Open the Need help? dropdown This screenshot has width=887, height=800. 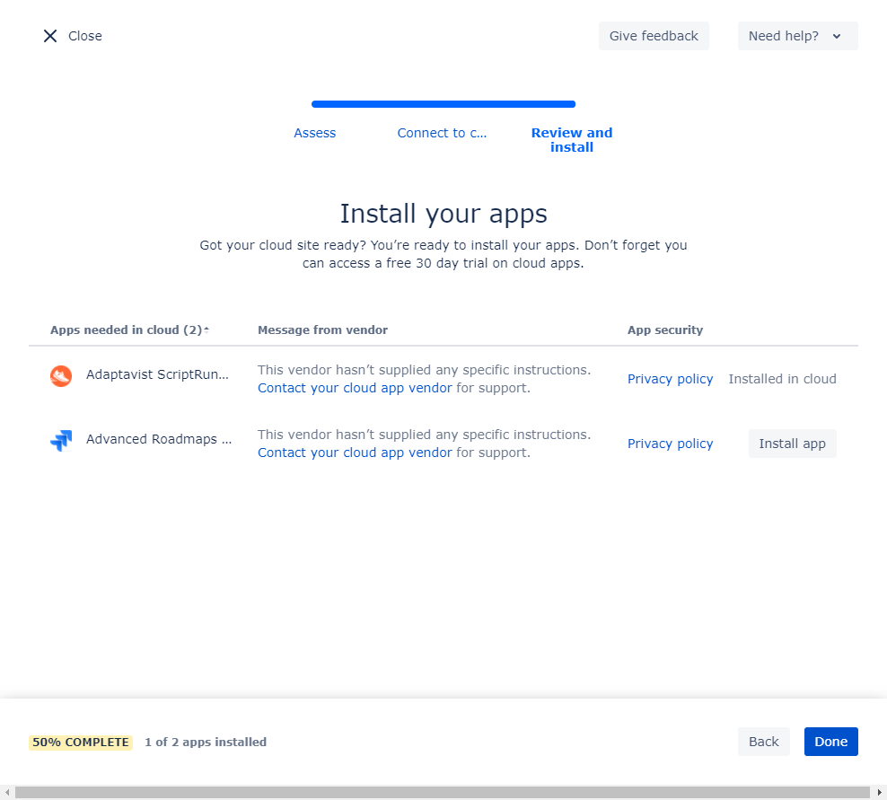tap(797, 36)
